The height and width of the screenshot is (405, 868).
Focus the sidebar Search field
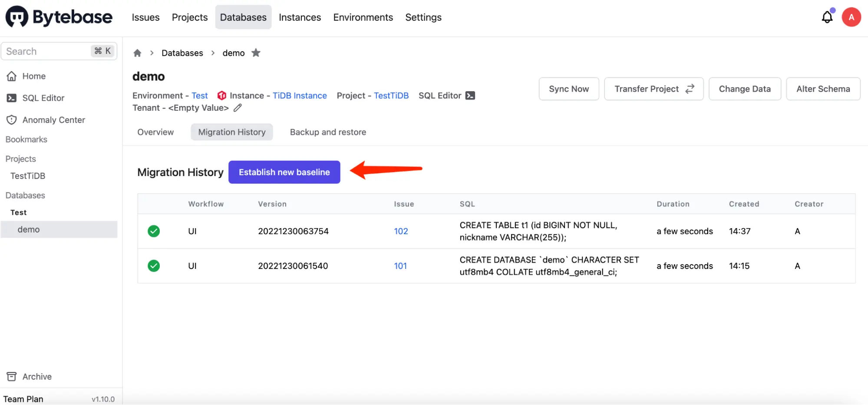click(59, 51)
